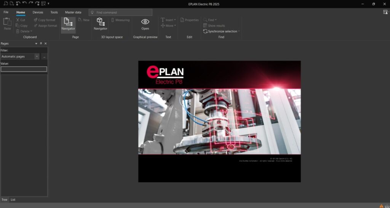
Task: Click the filter ellipsis button
Action: (x=44, y=57)
